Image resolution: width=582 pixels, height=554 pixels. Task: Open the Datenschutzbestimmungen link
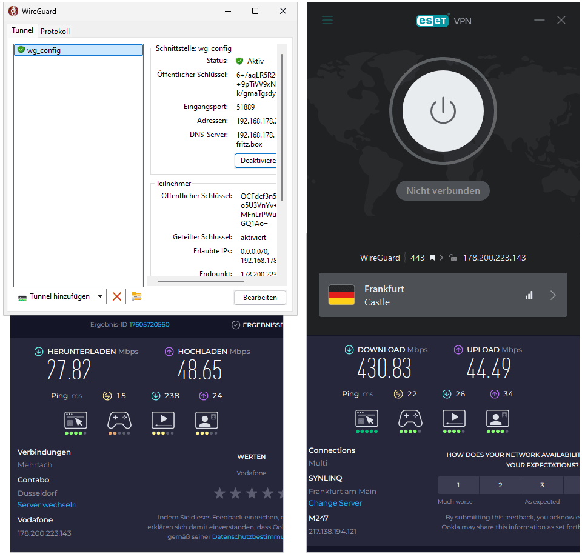[x=247, y=536]
